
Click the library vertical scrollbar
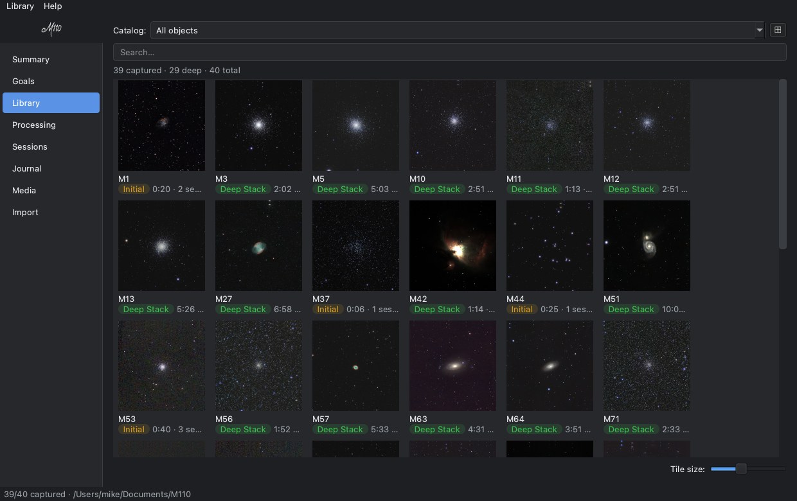[782, 164]
